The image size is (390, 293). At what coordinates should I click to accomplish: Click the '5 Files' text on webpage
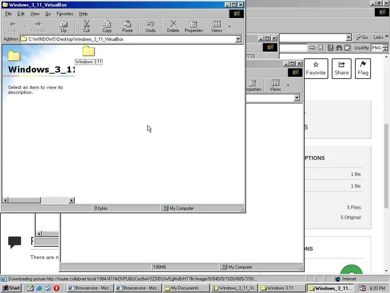click(354, 207)
